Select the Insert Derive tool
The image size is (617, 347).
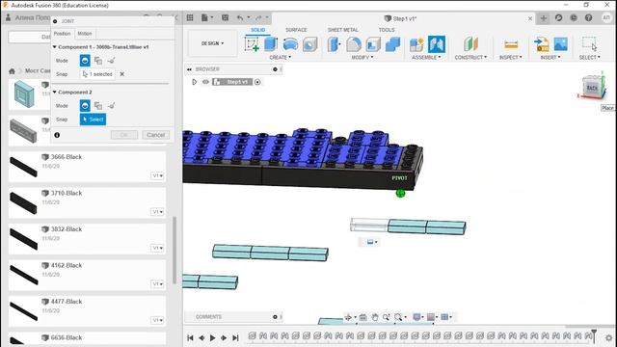point(542,43)
